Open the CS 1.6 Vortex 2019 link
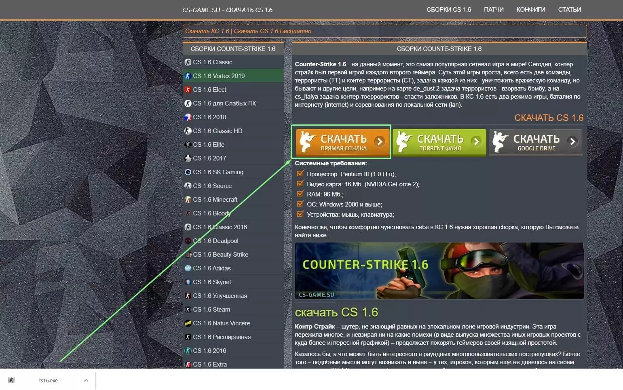The width and height of the screenshot is (623, 390). [x=219, y=76]
